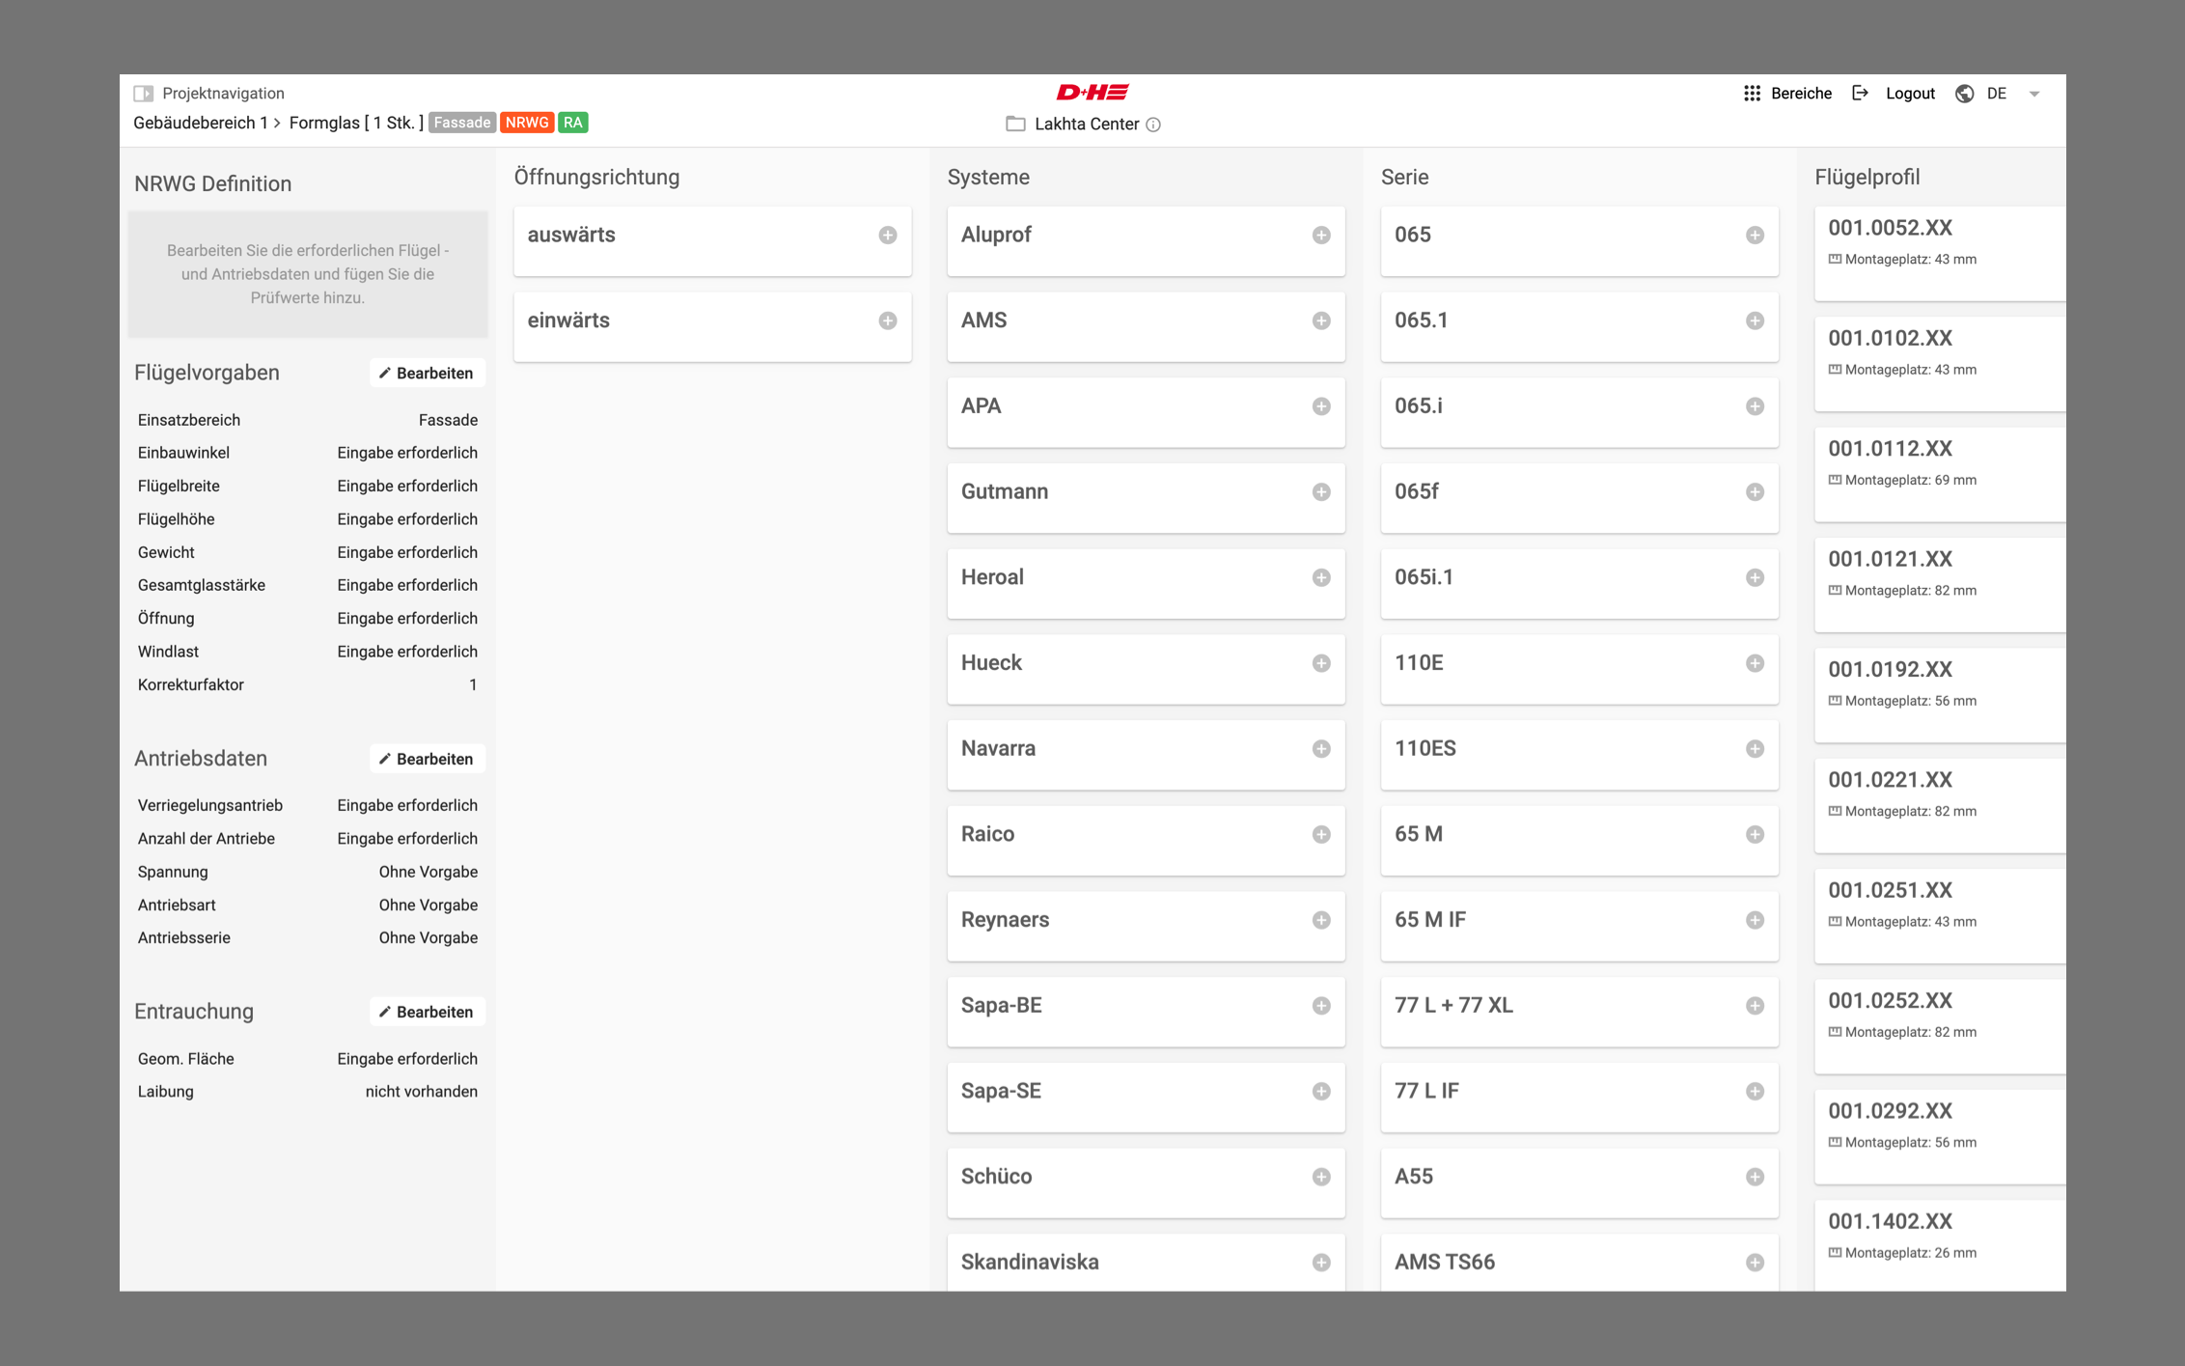Click plus icon on series 65 M
Screen dimensions: 2185x1366
pos(1755,834)
